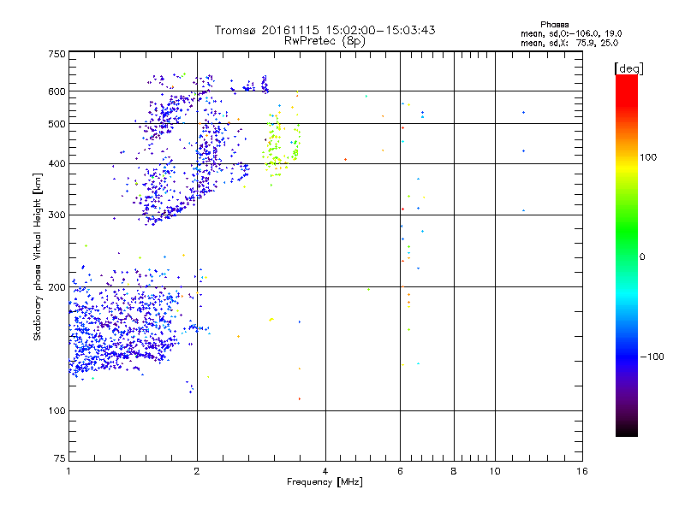Click the "mean, sd,O:-106.0, 19.0" statistic
Viewport: 685px width, 513px height.
(x=571, y=33)
